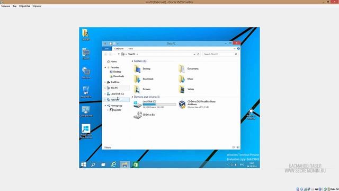339x191 pixels.
Task: Open the Справка menu in VirtualBox
Action: 37,6
